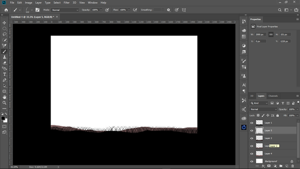300x169 pixels.
Task: Open smoothing options gear icon
Action: pos(169,10)
